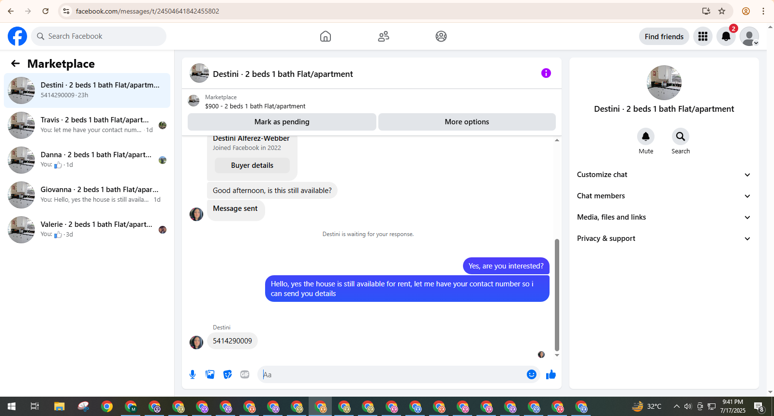Expand Customize chat section
The width and height of the screenshot is (774, 416).
pos(664,175)
